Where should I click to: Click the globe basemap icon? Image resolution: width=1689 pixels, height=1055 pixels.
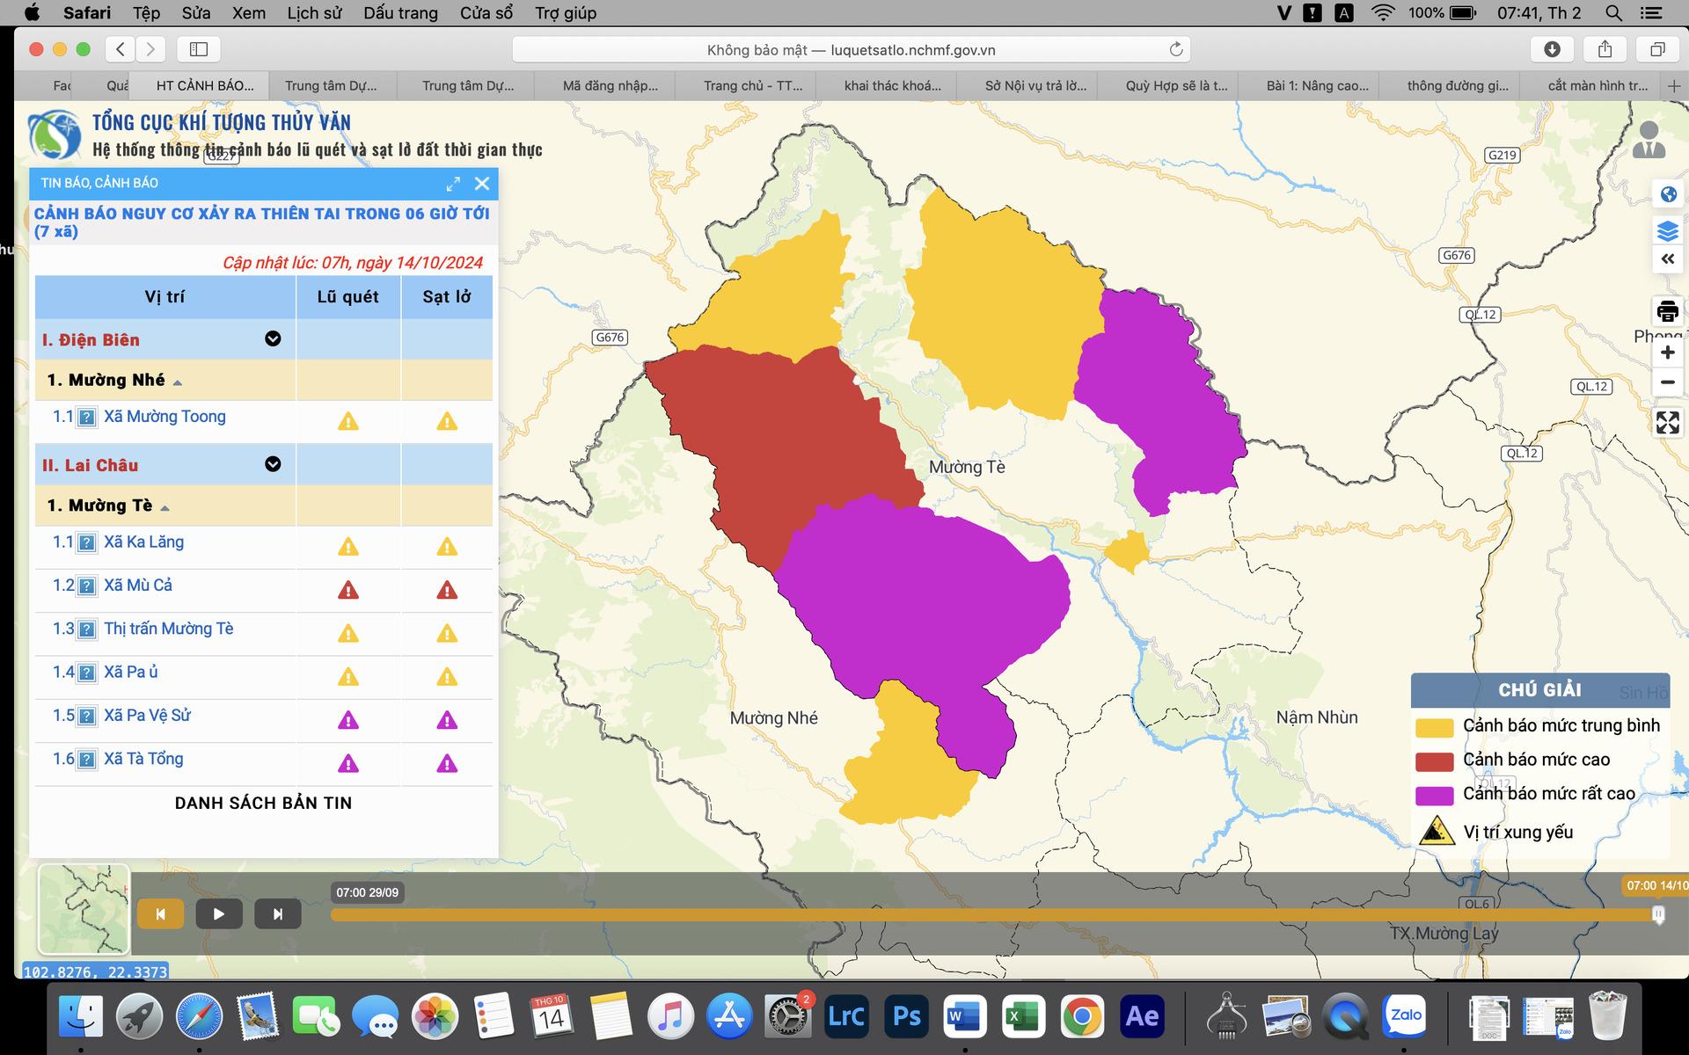coord(1667,194)
